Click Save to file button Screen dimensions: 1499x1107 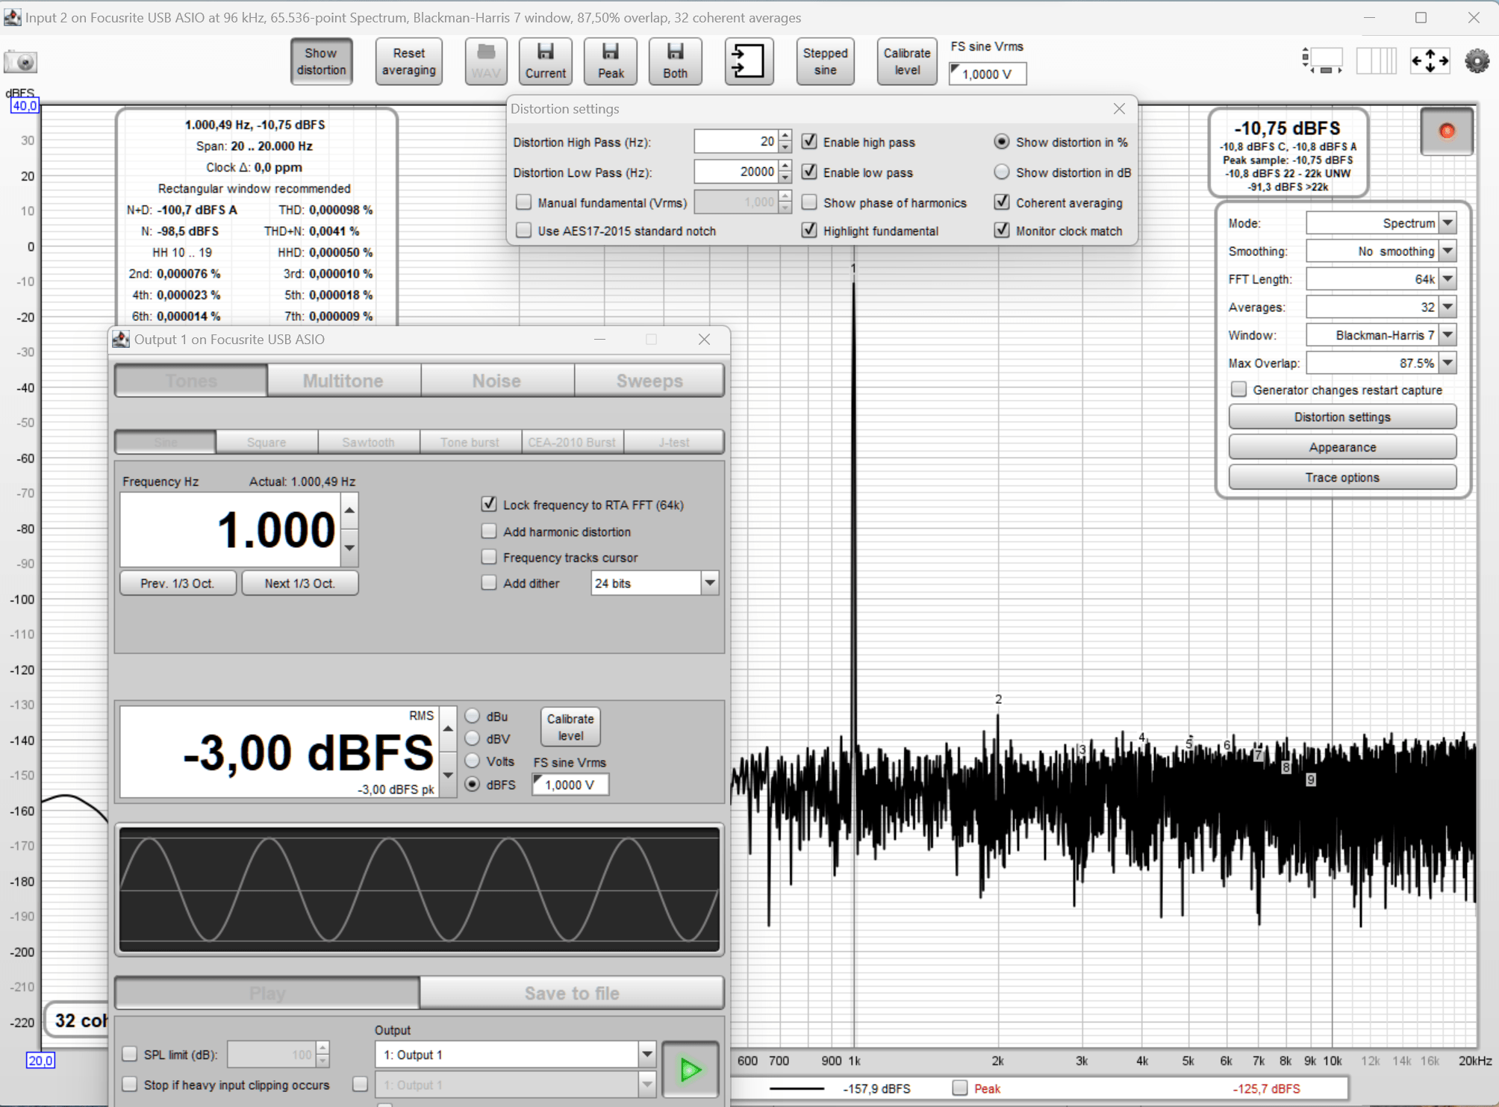(572, 993)
